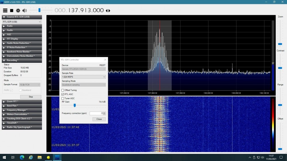Expand the IF Noise Reduction panel
This screenshot has height=161, width=287.
coord(22,47)
